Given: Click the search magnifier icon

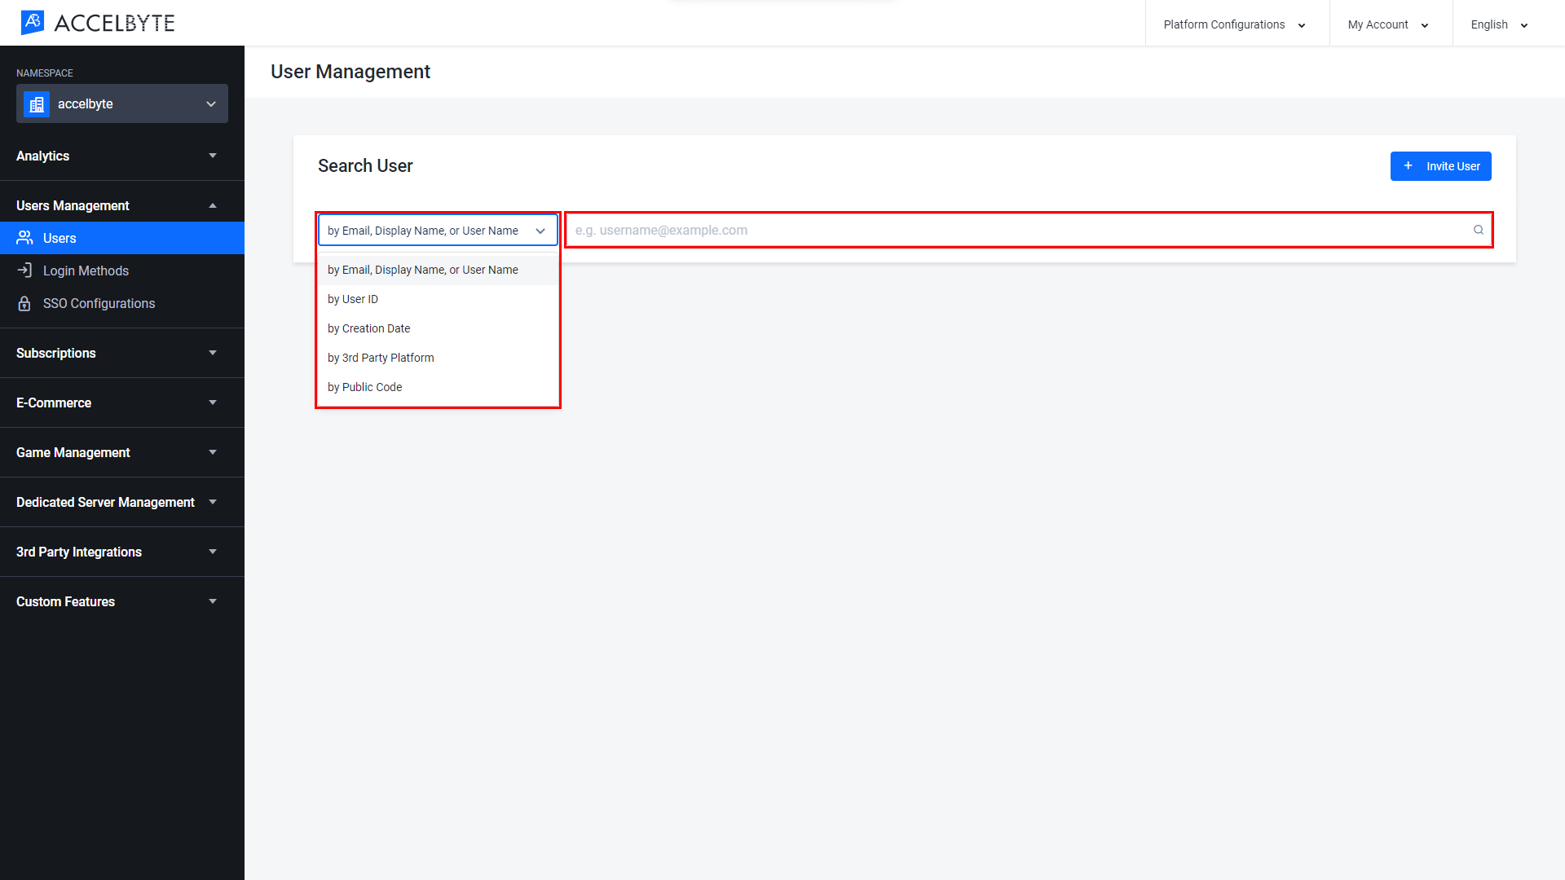Looking at the screenshot, I should click(1478, 230).
